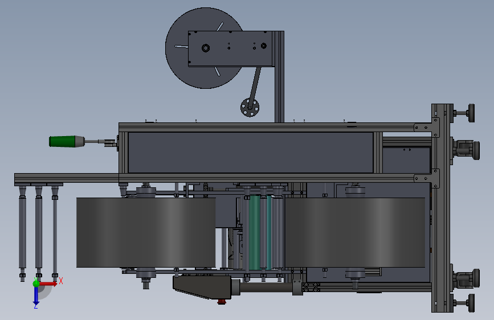Click the blue Z axis arrow of triad
Screen dimensions: 494x320
(x=36, y=296)
